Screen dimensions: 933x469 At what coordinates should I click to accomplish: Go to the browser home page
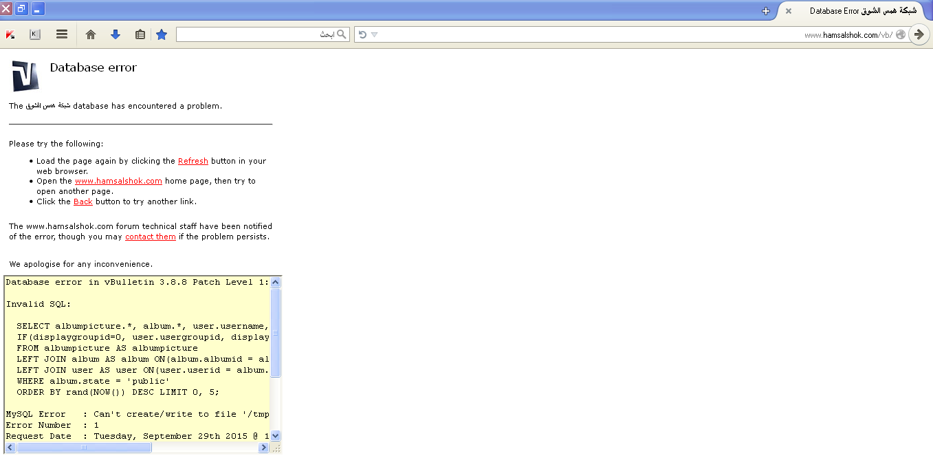click(91, 34)
